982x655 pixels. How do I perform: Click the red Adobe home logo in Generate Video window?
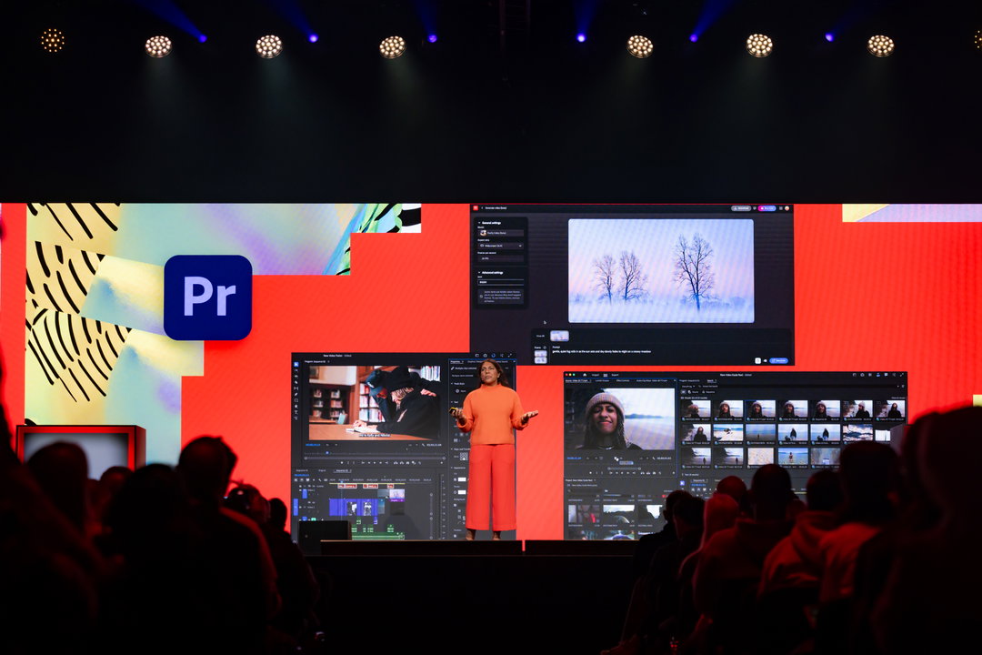pyautogui.click(x=476, y=208)
